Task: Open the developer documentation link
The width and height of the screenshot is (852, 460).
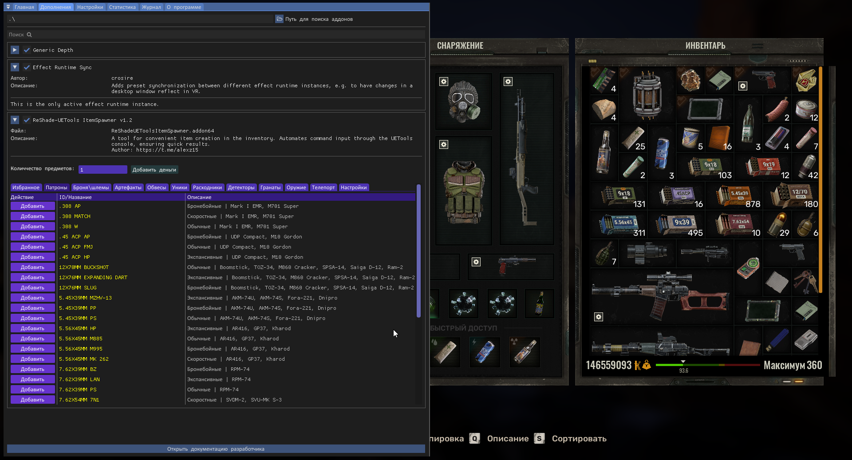Action: pyautogui.click(x=216, y=449)
